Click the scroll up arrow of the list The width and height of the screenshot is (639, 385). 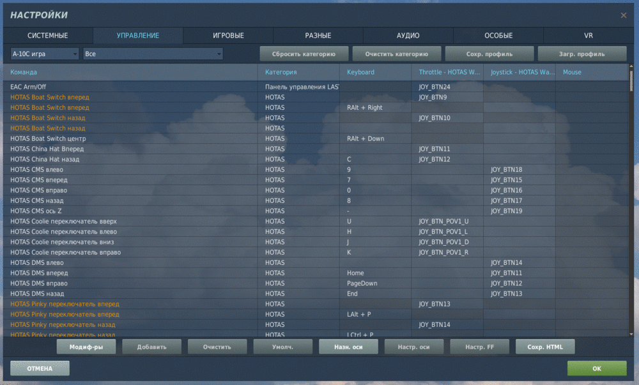(x=631, y=66)
